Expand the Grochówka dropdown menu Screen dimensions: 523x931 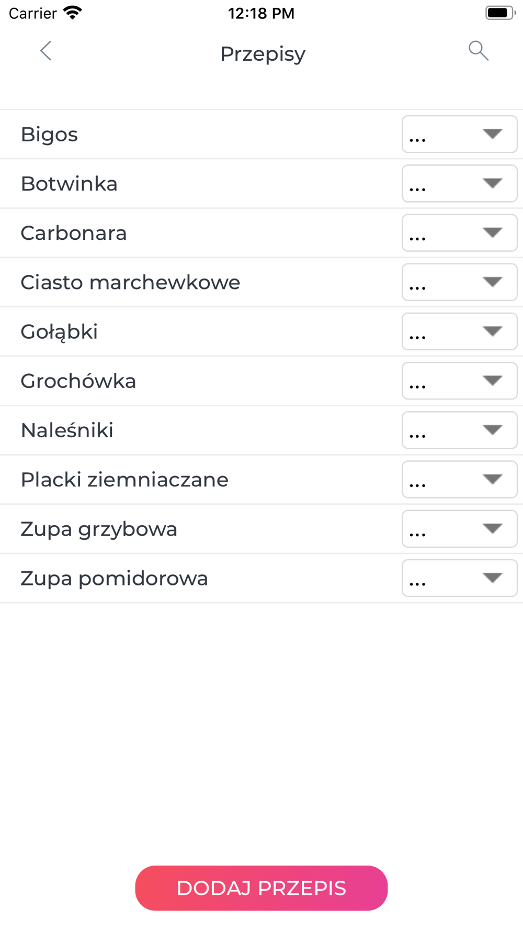[459, 381]
